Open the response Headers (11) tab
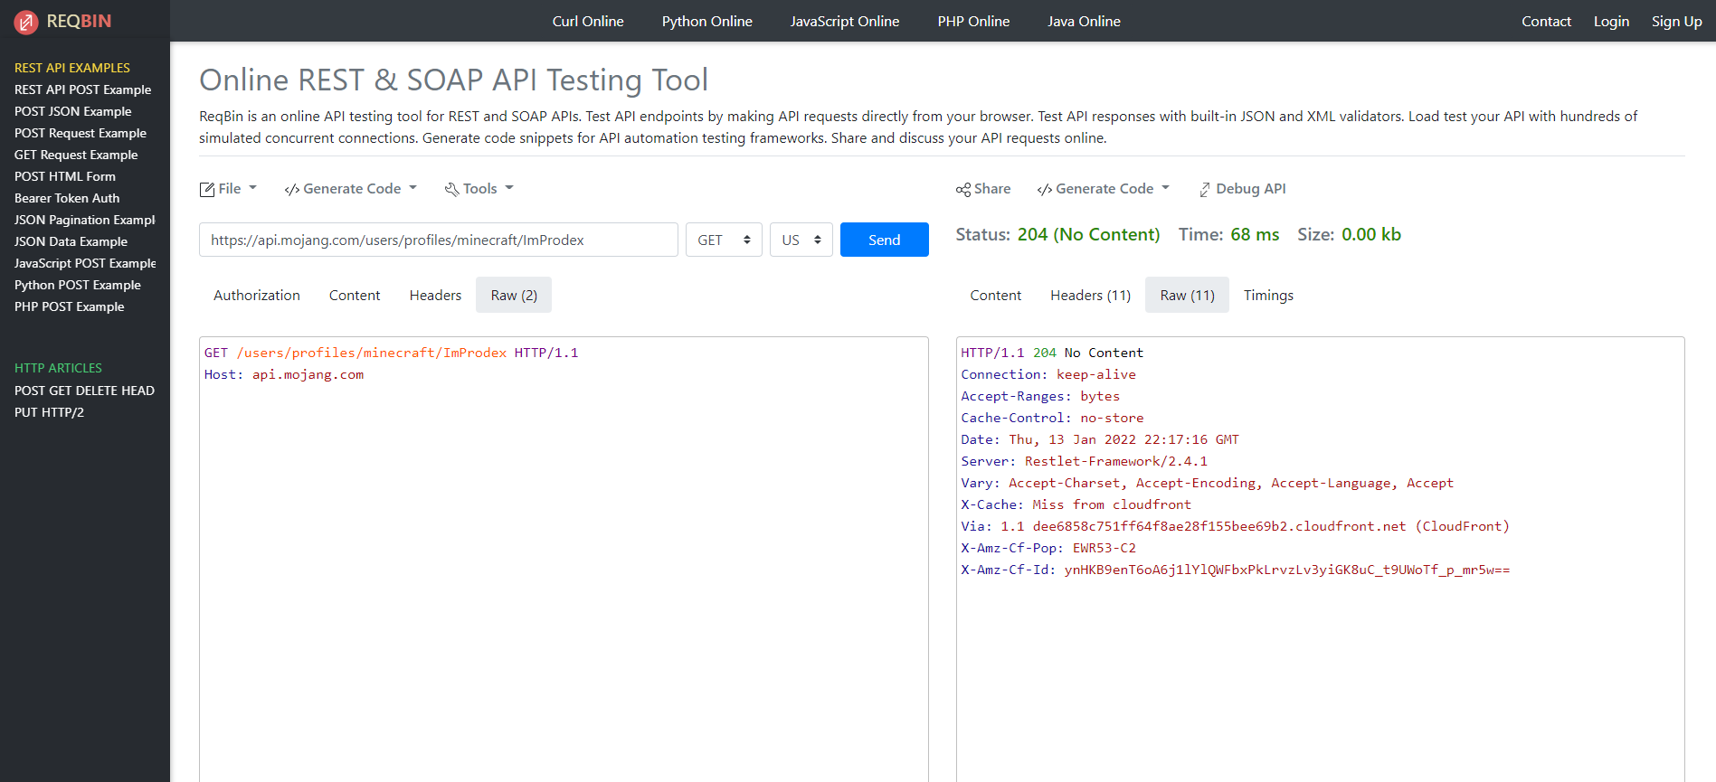This screenshot has width=1716, height=782. pos(1090,296)
